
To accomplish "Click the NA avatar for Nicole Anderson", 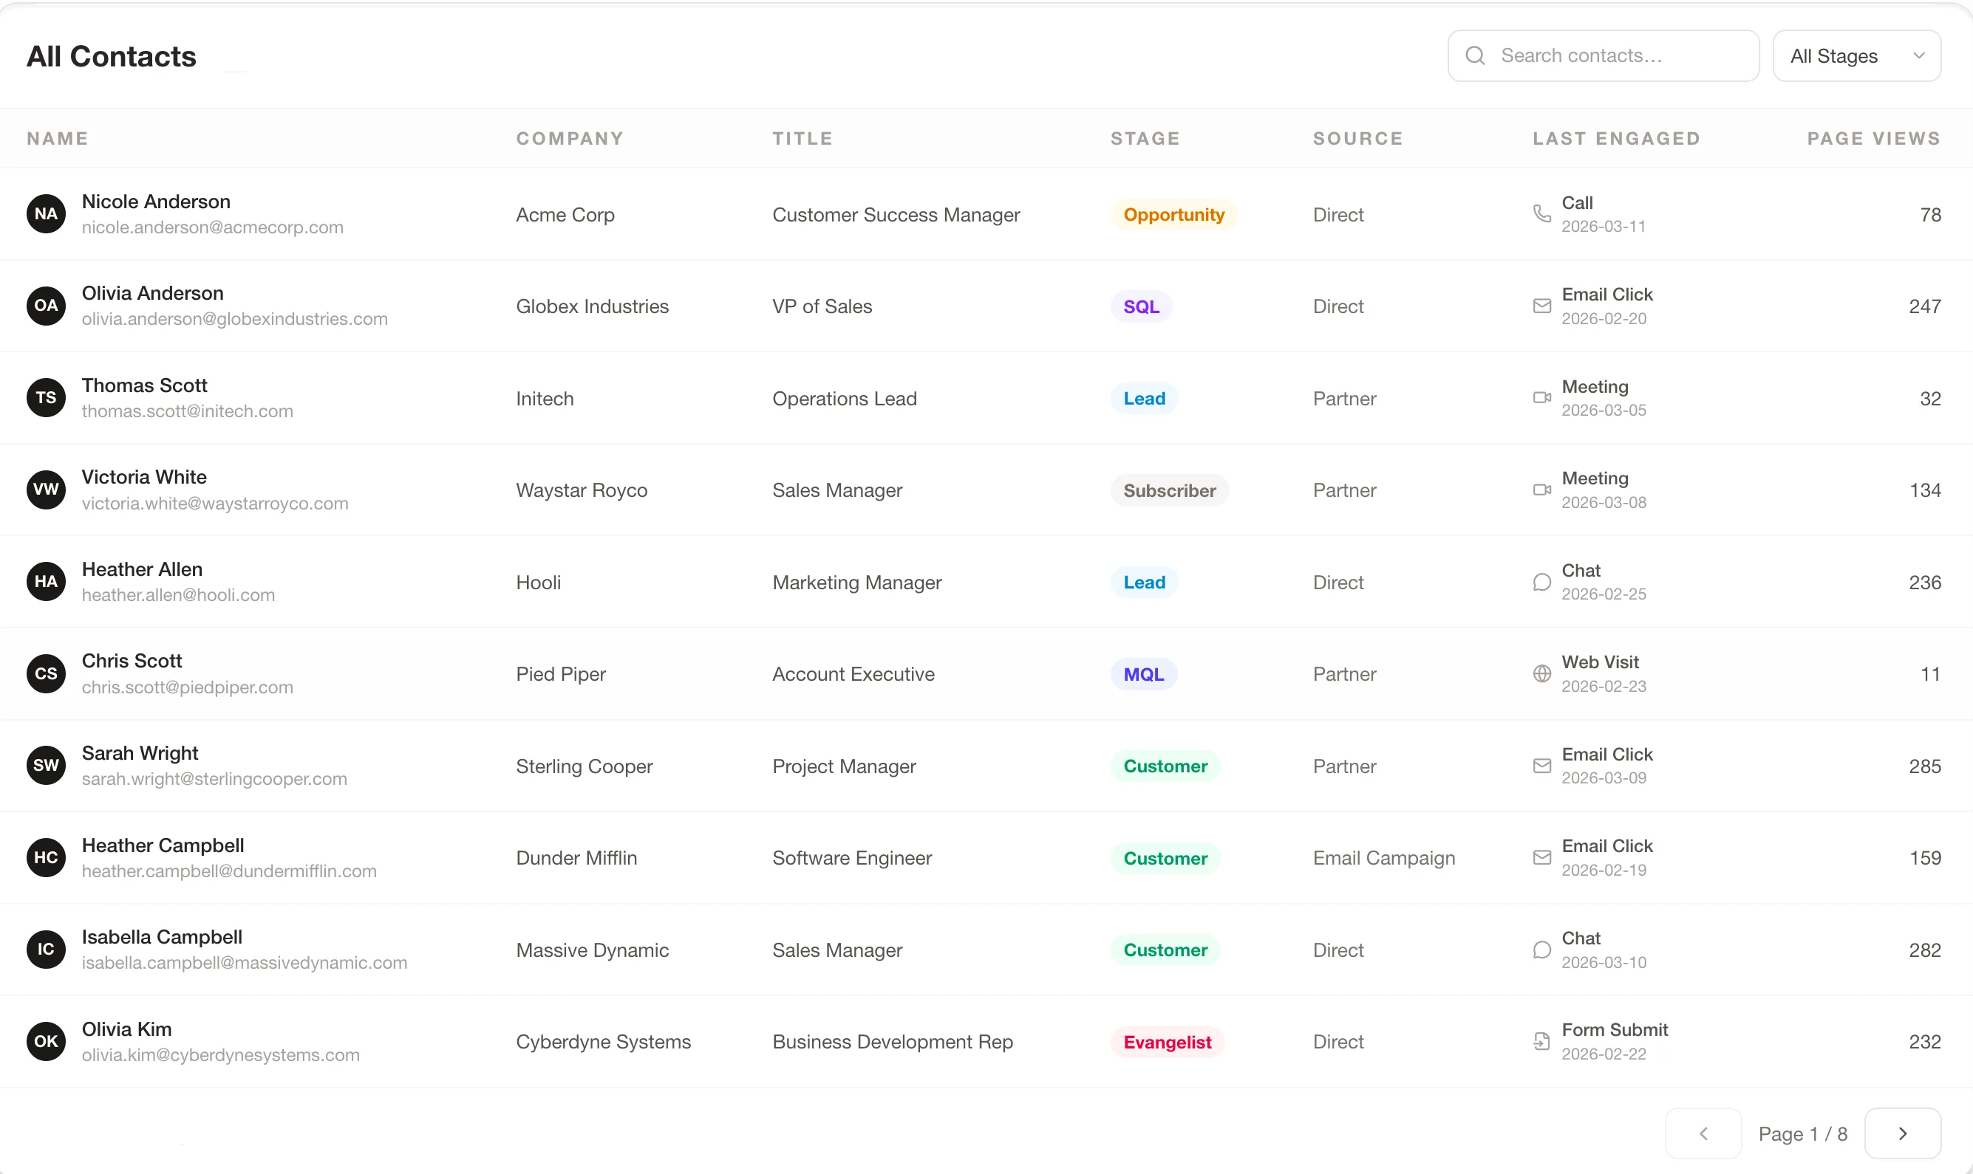I will point(46,213).
